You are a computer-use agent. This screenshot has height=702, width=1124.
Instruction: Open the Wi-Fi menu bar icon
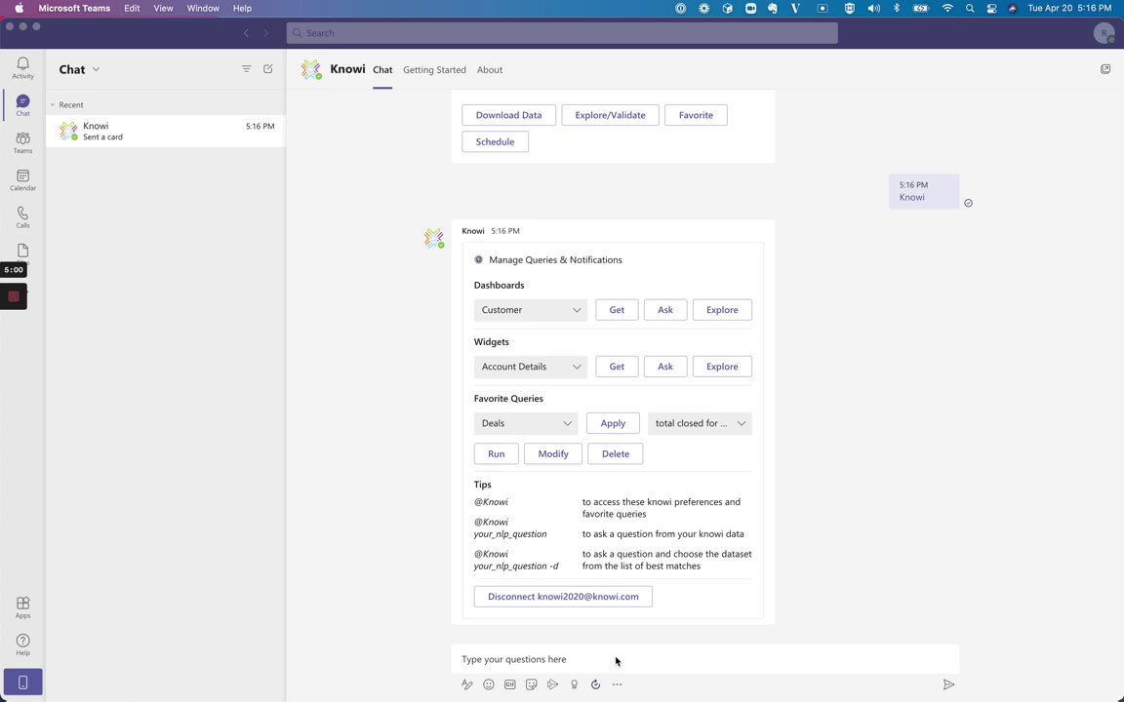click(947, 9)
